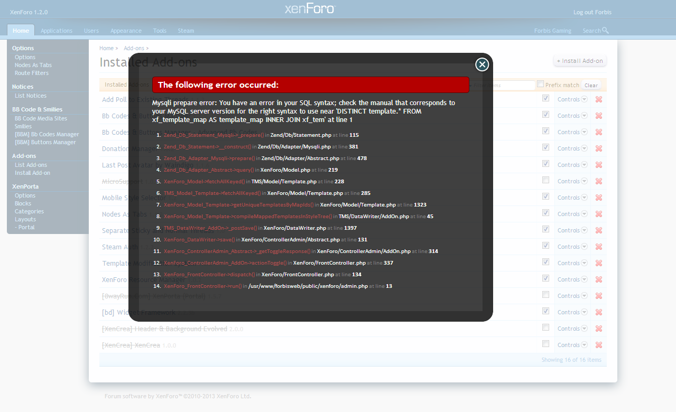Open [BBM] Buttons Manager in the sidebar
Viewport: 676px width, 412px height.
pyautogui.click(x=45, y=142)
